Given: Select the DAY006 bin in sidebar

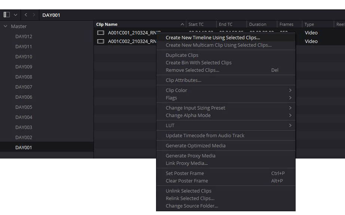Looking at the screenshot, I should point(24,97).
